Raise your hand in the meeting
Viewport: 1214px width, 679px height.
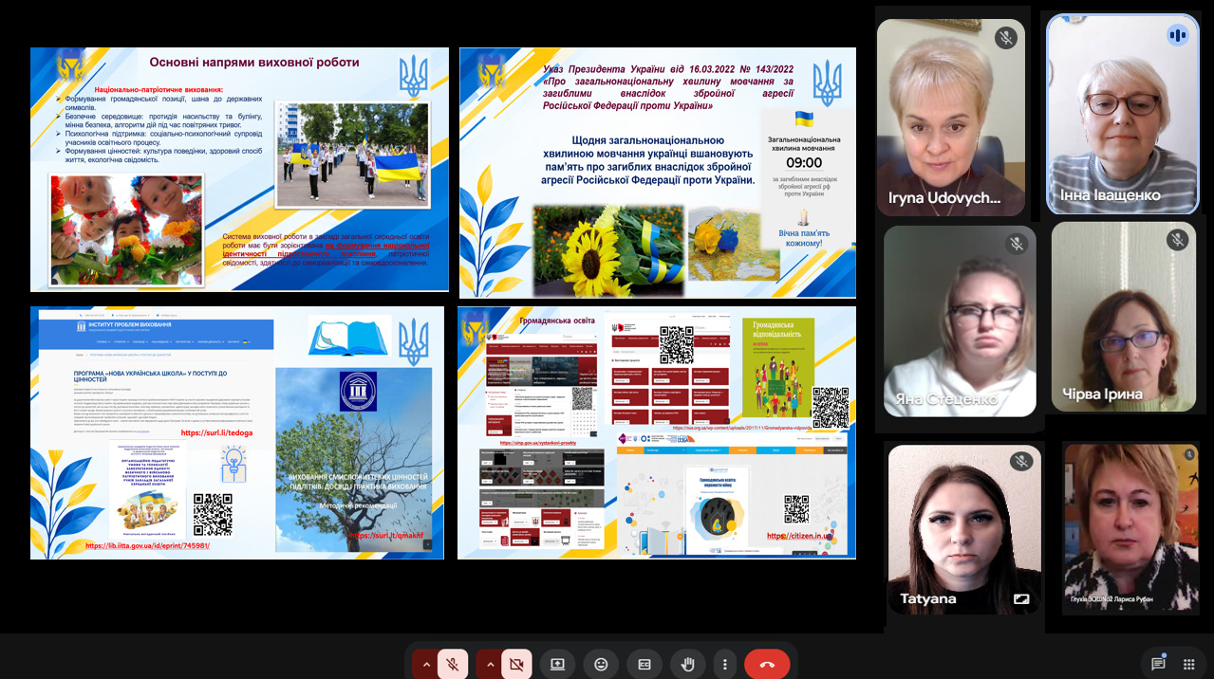tap(688, 664)
